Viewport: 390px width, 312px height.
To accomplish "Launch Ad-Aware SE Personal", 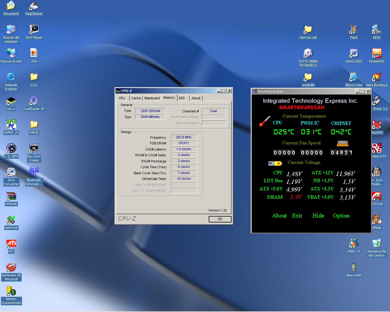I will coord(11,271).
